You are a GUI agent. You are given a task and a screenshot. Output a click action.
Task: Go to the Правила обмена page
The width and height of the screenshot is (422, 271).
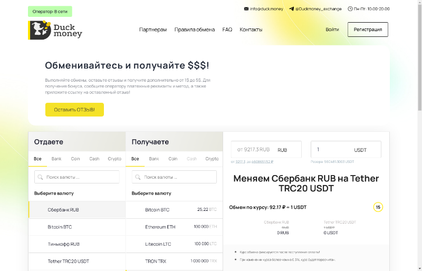click(195, 30)
